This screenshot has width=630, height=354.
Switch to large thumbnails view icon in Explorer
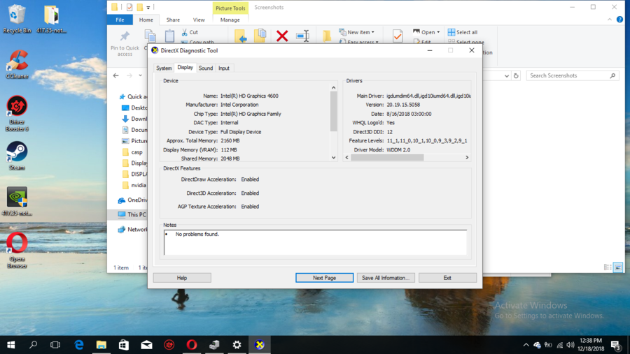coord(618,267)
